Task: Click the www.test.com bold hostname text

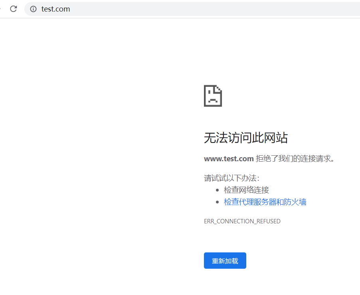Action: [229, 158]
